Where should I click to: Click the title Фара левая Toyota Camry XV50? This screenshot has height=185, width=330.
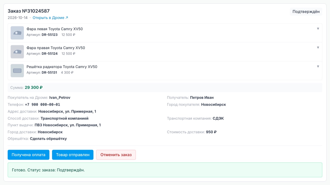(55, 29)
